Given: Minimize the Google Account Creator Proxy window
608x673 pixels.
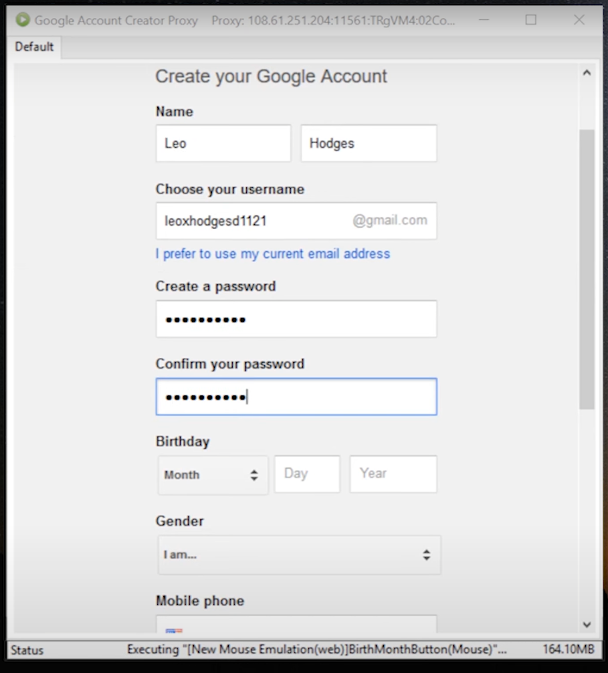Looking at the screenshot, I should tap(484, 20).
